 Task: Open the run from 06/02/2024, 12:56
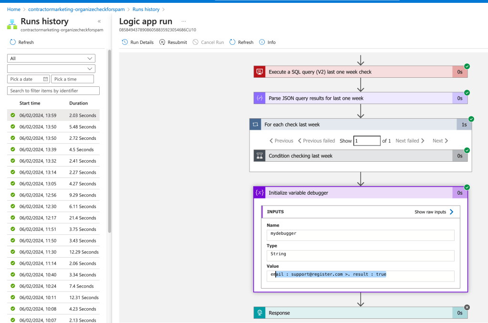53,195
